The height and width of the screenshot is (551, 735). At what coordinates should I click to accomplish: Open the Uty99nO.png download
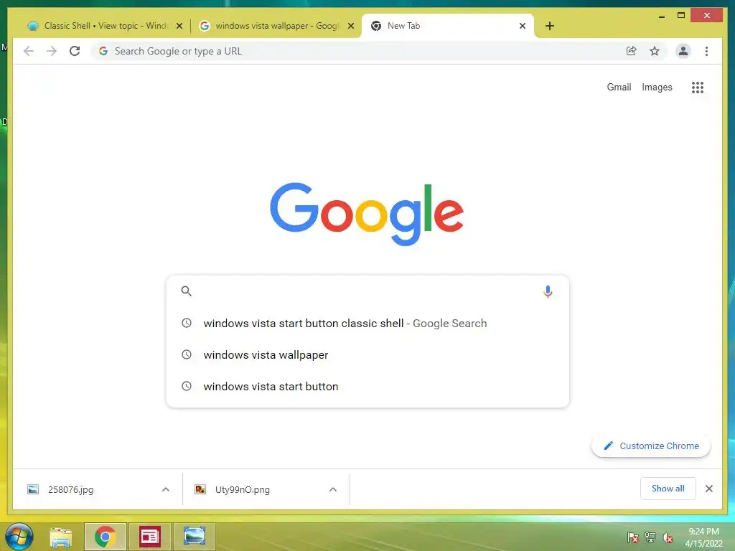coord(266,489)
